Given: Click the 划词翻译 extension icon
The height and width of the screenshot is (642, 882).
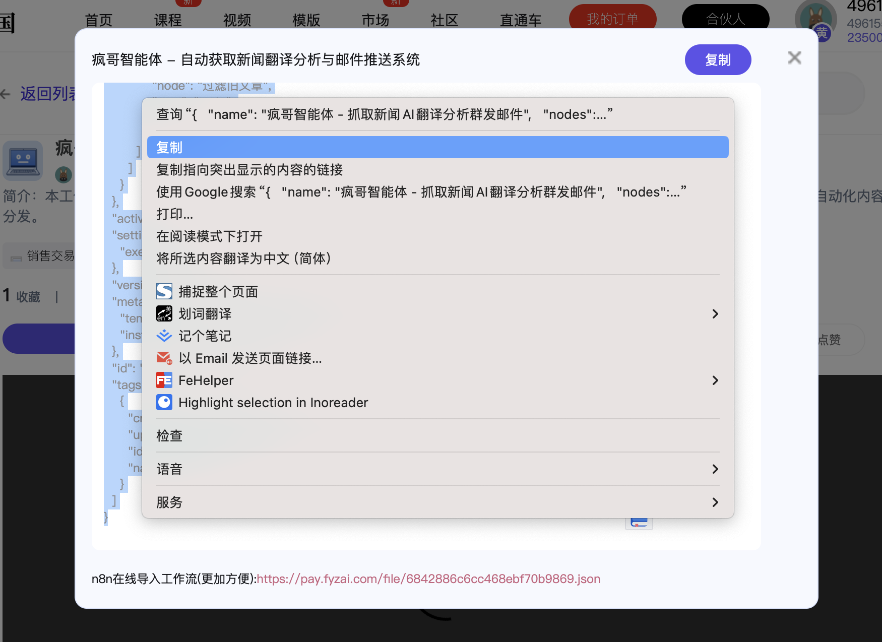Looking at the screenshot, I should [x=164, y=313].
